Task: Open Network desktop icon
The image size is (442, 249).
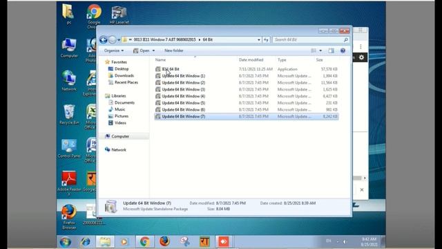Action: pyautogui.click(x=69, y=81)
